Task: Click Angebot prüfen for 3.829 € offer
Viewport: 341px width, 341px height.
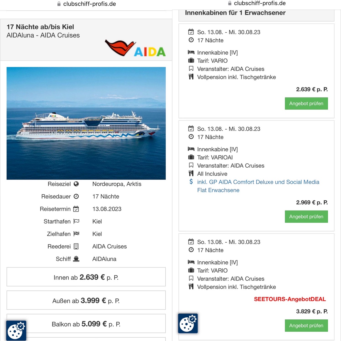Action: click(306, 325)
